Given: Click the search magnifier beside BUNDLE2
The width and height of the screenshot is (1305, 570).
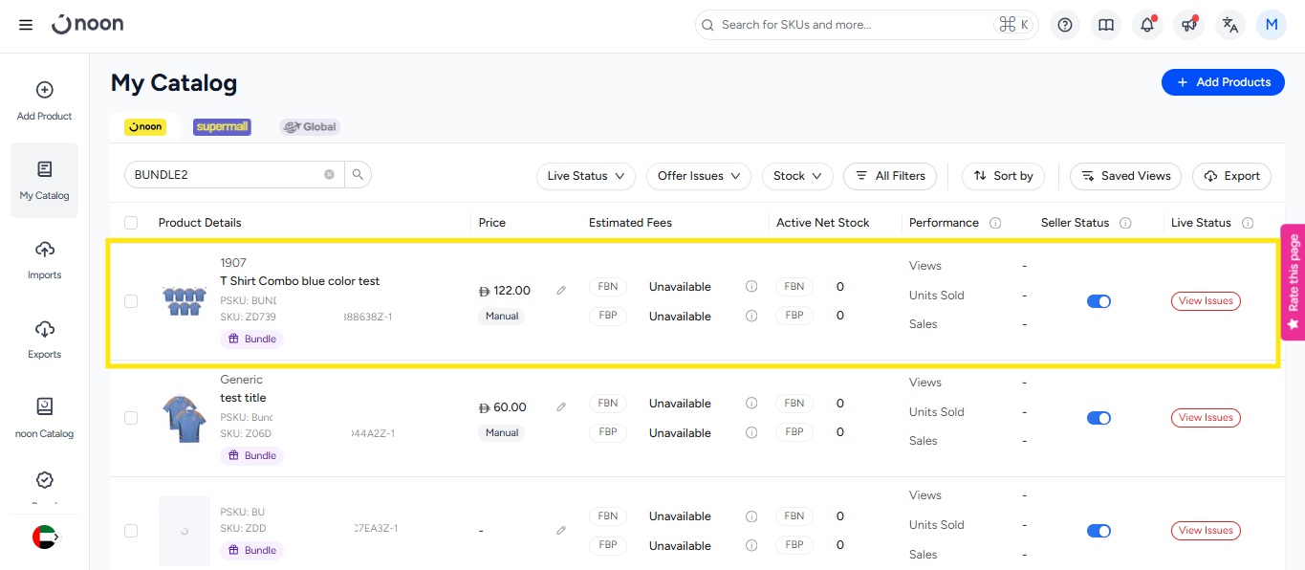Looking at the screenshot, I should pyautogui.click(x=358, y=174).
